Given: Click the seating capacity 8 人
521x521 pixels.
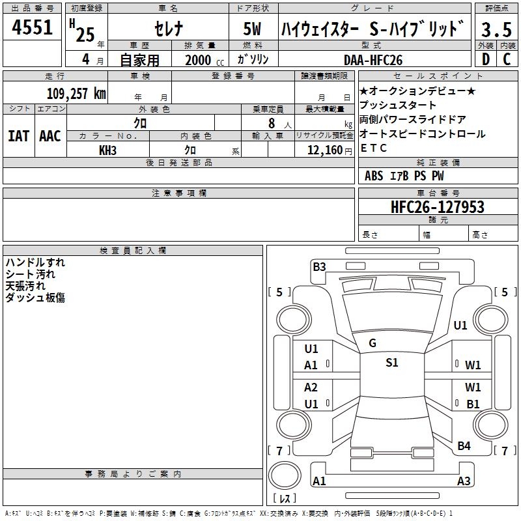Looking at the screenshot, I should pos(280,124).
